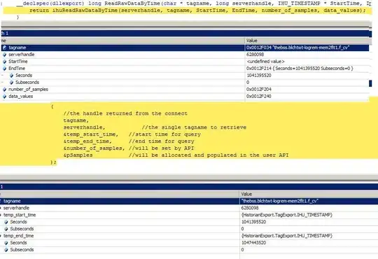The width and height of the screenshot is (378, 259).
Task: Click the __declspec(dllexport) long ReadRawDataByTime declaration line
Action: 194,3
